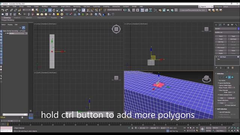Open the Edit menu
This screenshot has width=240, height=135.
(x=8, y=7)
